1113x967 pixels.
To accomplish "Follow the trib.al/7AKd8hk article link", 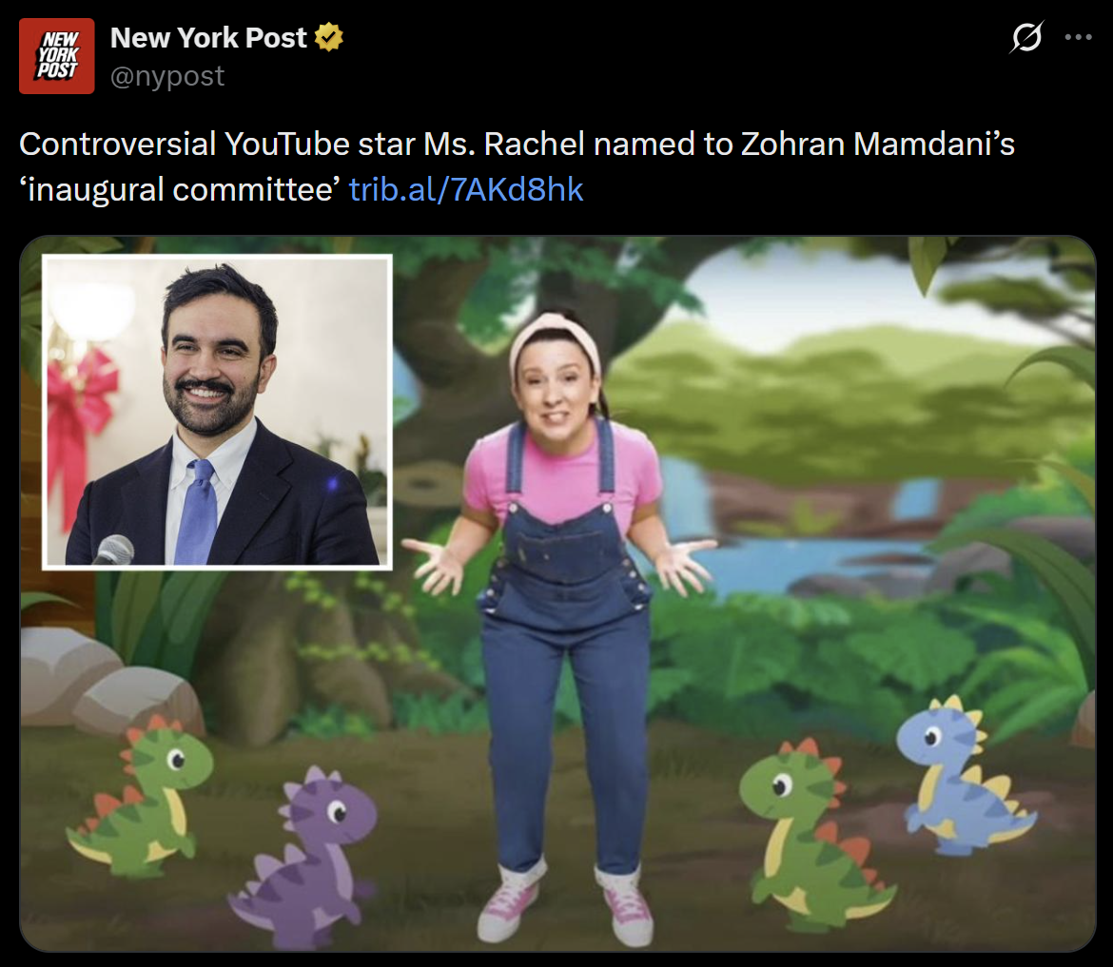I will [466, 189].
